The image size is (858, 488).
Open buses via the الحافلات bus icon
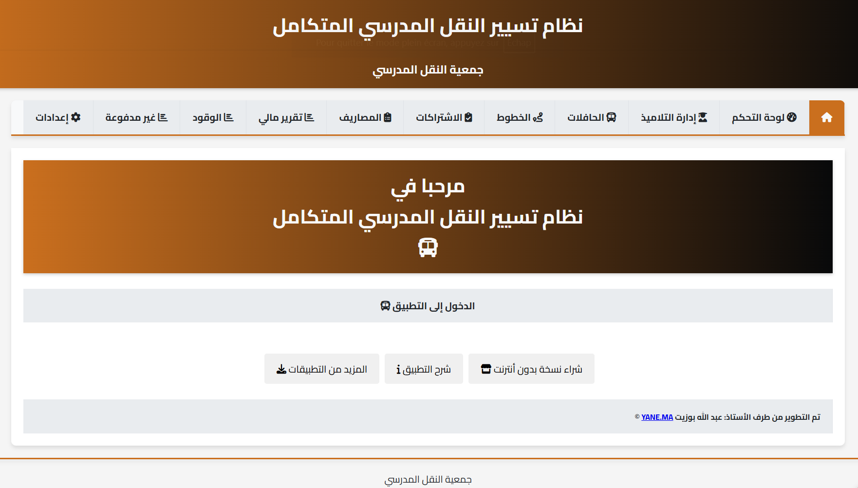pyautogui.click(x=612, y=117)
